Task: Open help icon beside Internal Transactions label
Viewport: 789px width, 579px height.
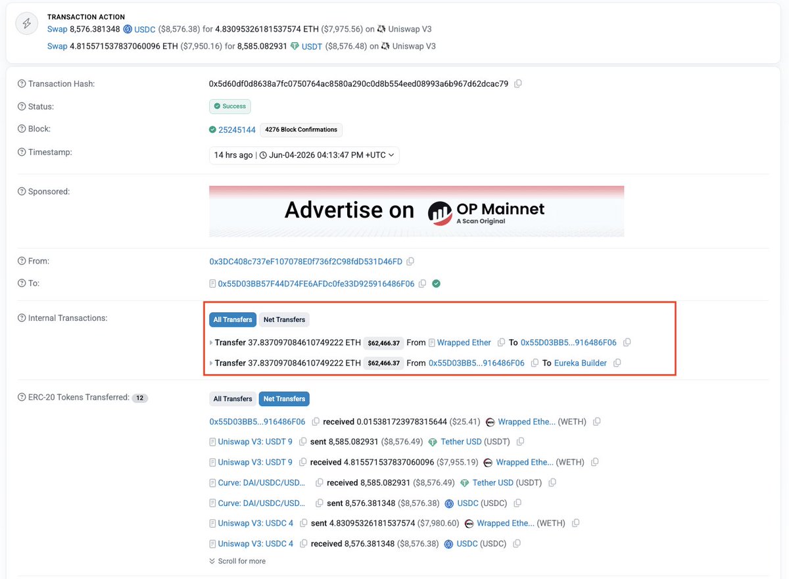Action: 22,318
